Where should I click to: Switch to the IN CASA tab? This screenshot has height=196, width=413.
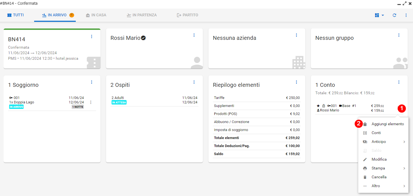tap(96, 15)
